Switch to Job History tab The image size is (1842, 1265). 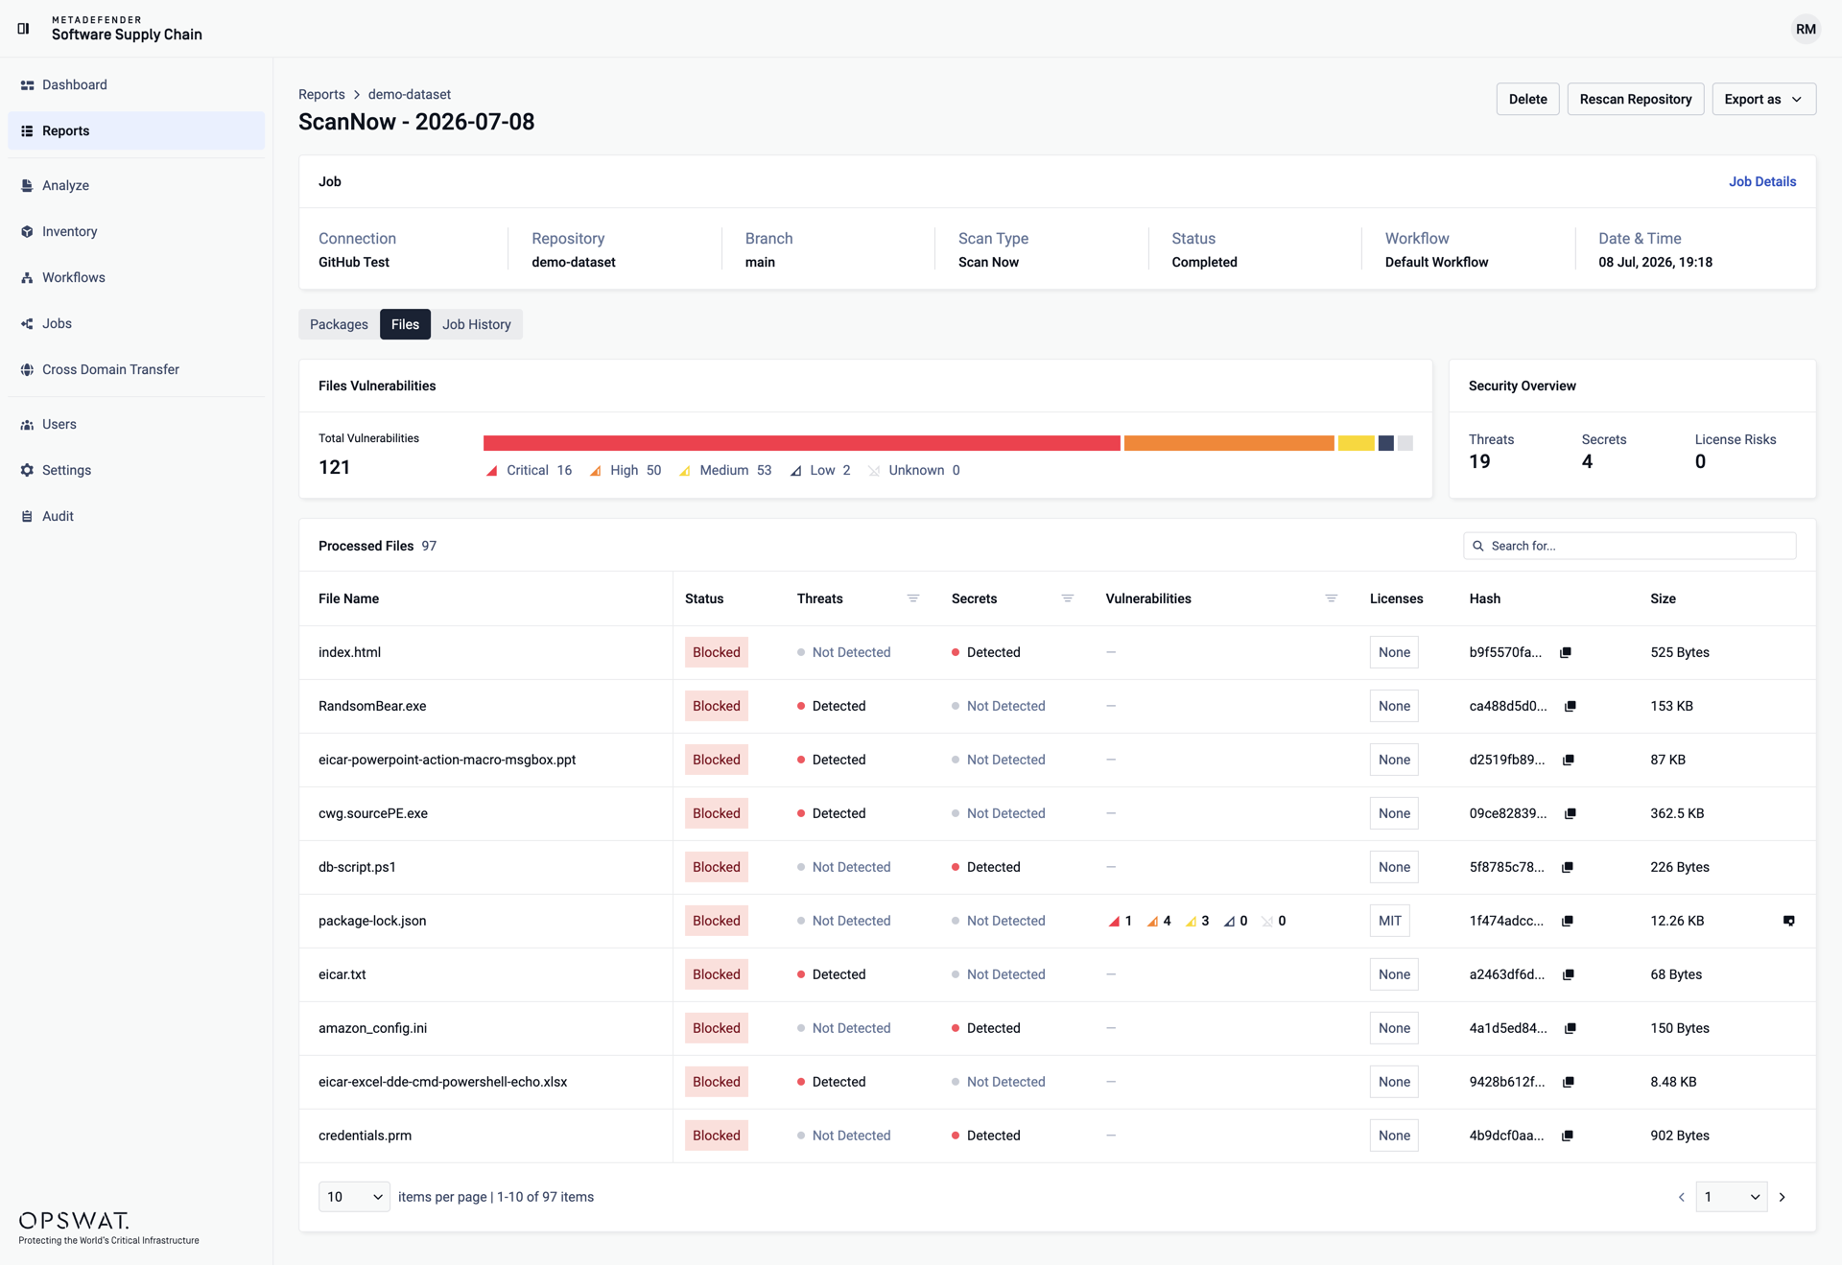[x=477, y=324]
